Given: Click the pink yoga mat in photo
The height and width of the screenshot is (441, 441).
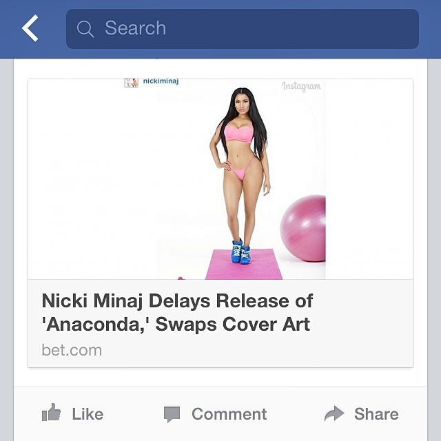Looking at the screenshot, I should click(x=244, y=266).
